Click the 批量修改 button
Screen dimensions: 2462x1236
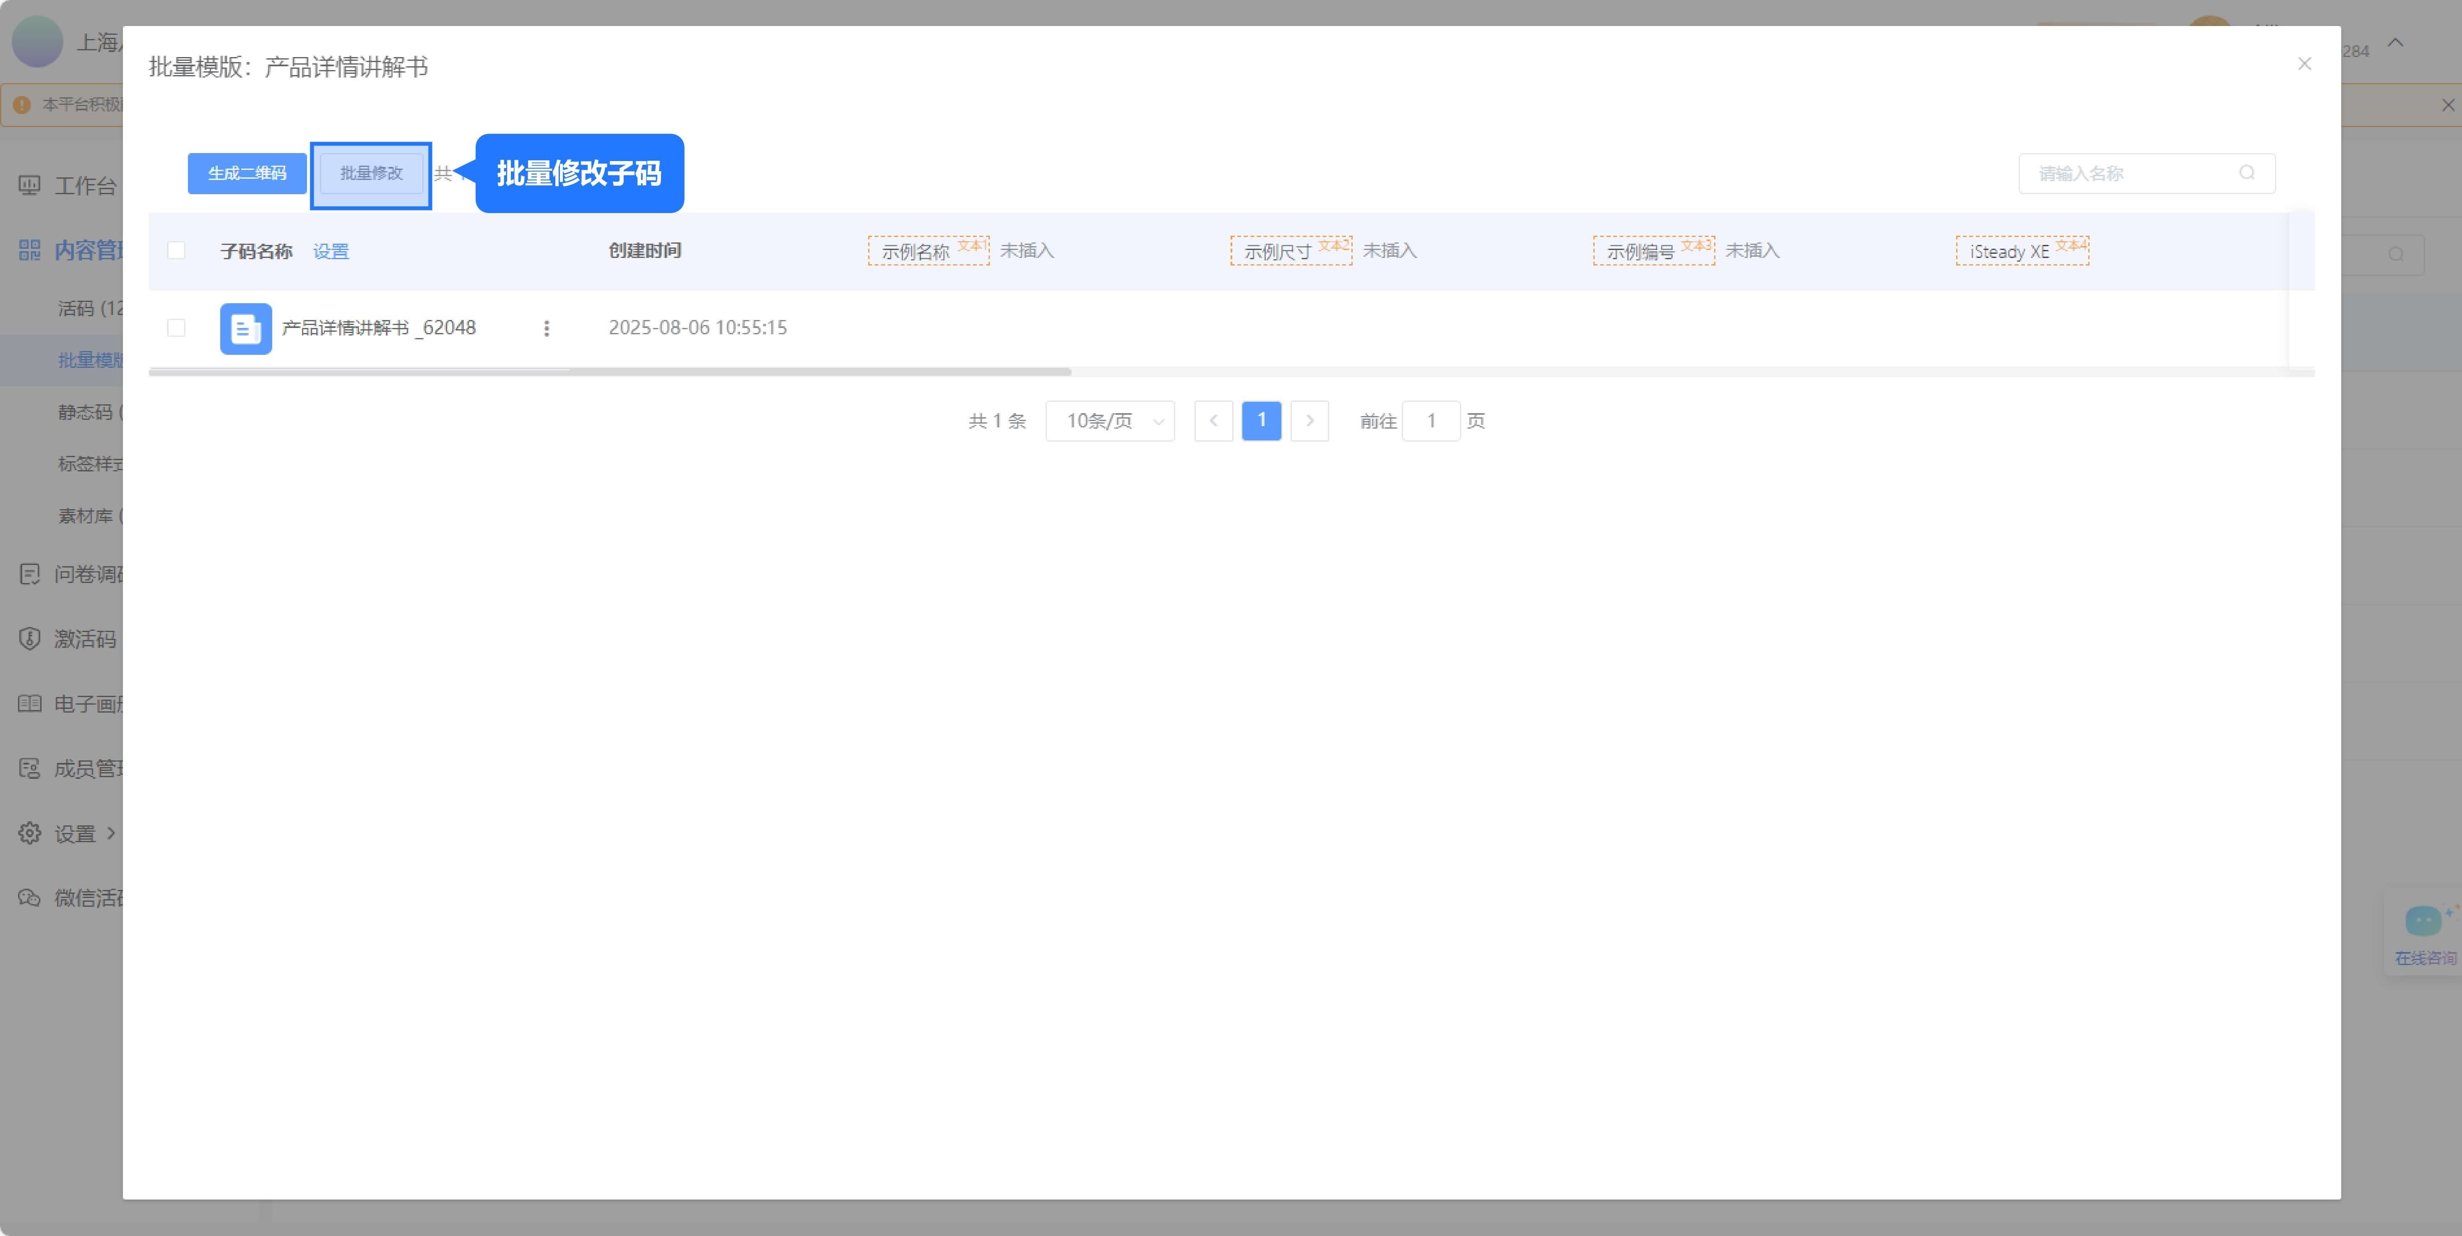coord(371,173)
